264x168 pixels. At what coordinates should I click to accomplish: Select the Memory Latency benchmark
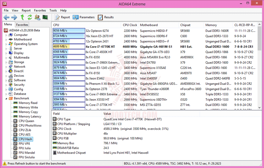30,116
